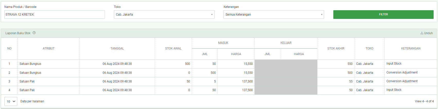This screenshot has width=438, height=109.
Task: Open the Toko dropdown showing Cab. Jakarta
Action: [164, 15]
